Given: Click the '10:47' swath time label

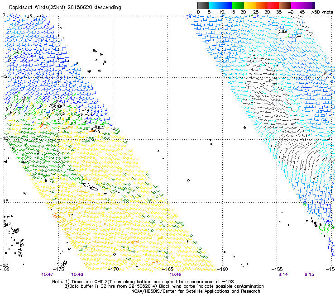Looking at the screenshot, I should (x=47, y=275).
